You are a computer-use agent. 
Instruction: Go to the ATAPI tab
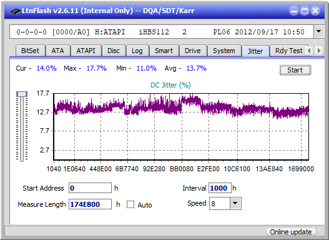86,51
